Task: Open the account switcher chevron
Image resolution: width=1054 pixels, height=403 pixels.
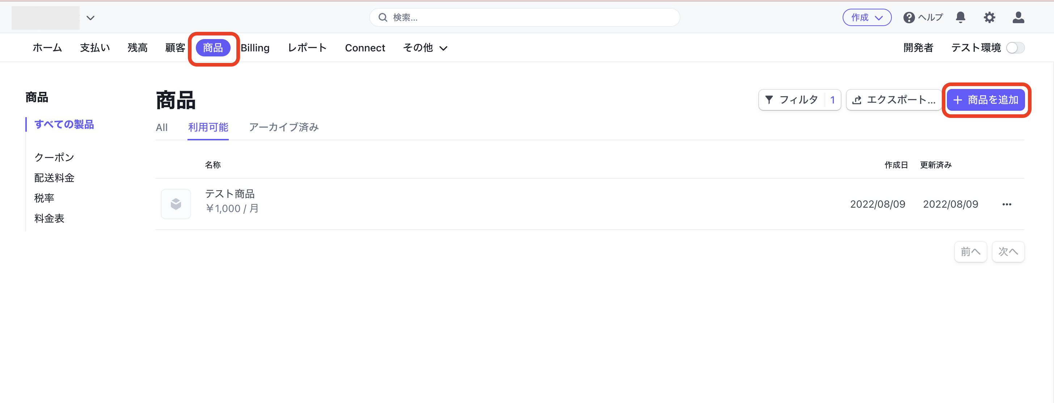Action: tap(90, 18)
